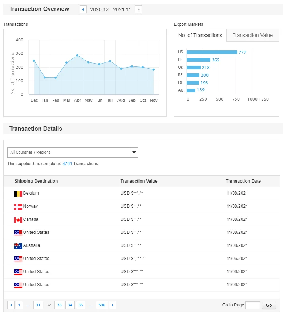Click the US bar showing 777
This screenshot has height=317, width=283.
[x=212, y=52]
